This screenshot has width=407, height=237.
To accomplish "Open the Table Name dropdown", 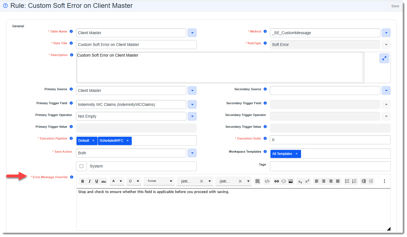I will [x=192, y=33].
